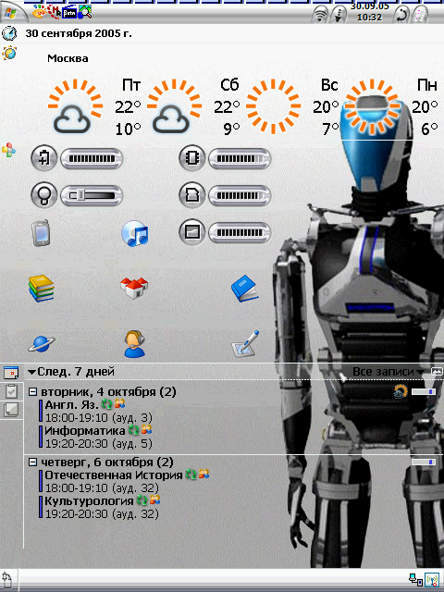
Task: Open the pen tablet notes shortcut
Action: 245,344
